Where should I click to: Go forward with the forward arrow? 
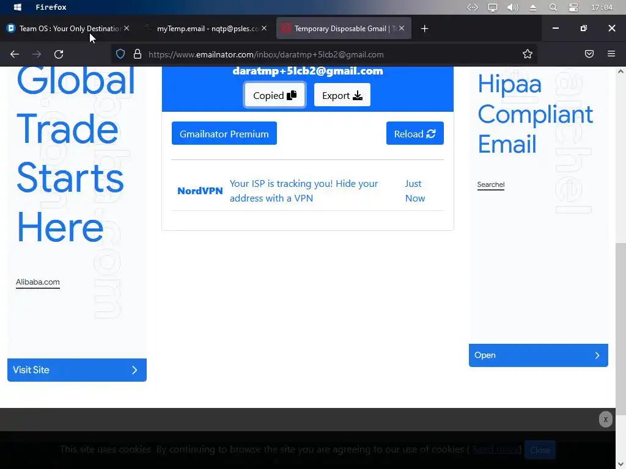[x=37, y=54]
